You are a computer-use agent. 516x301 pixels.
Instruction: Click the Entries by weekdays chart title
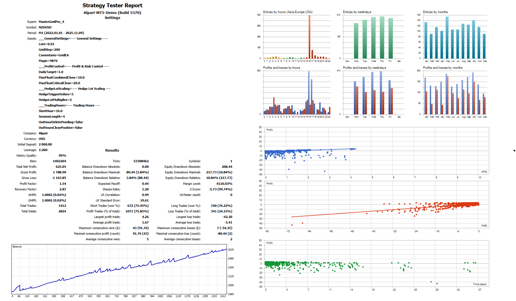pos(357,12)
